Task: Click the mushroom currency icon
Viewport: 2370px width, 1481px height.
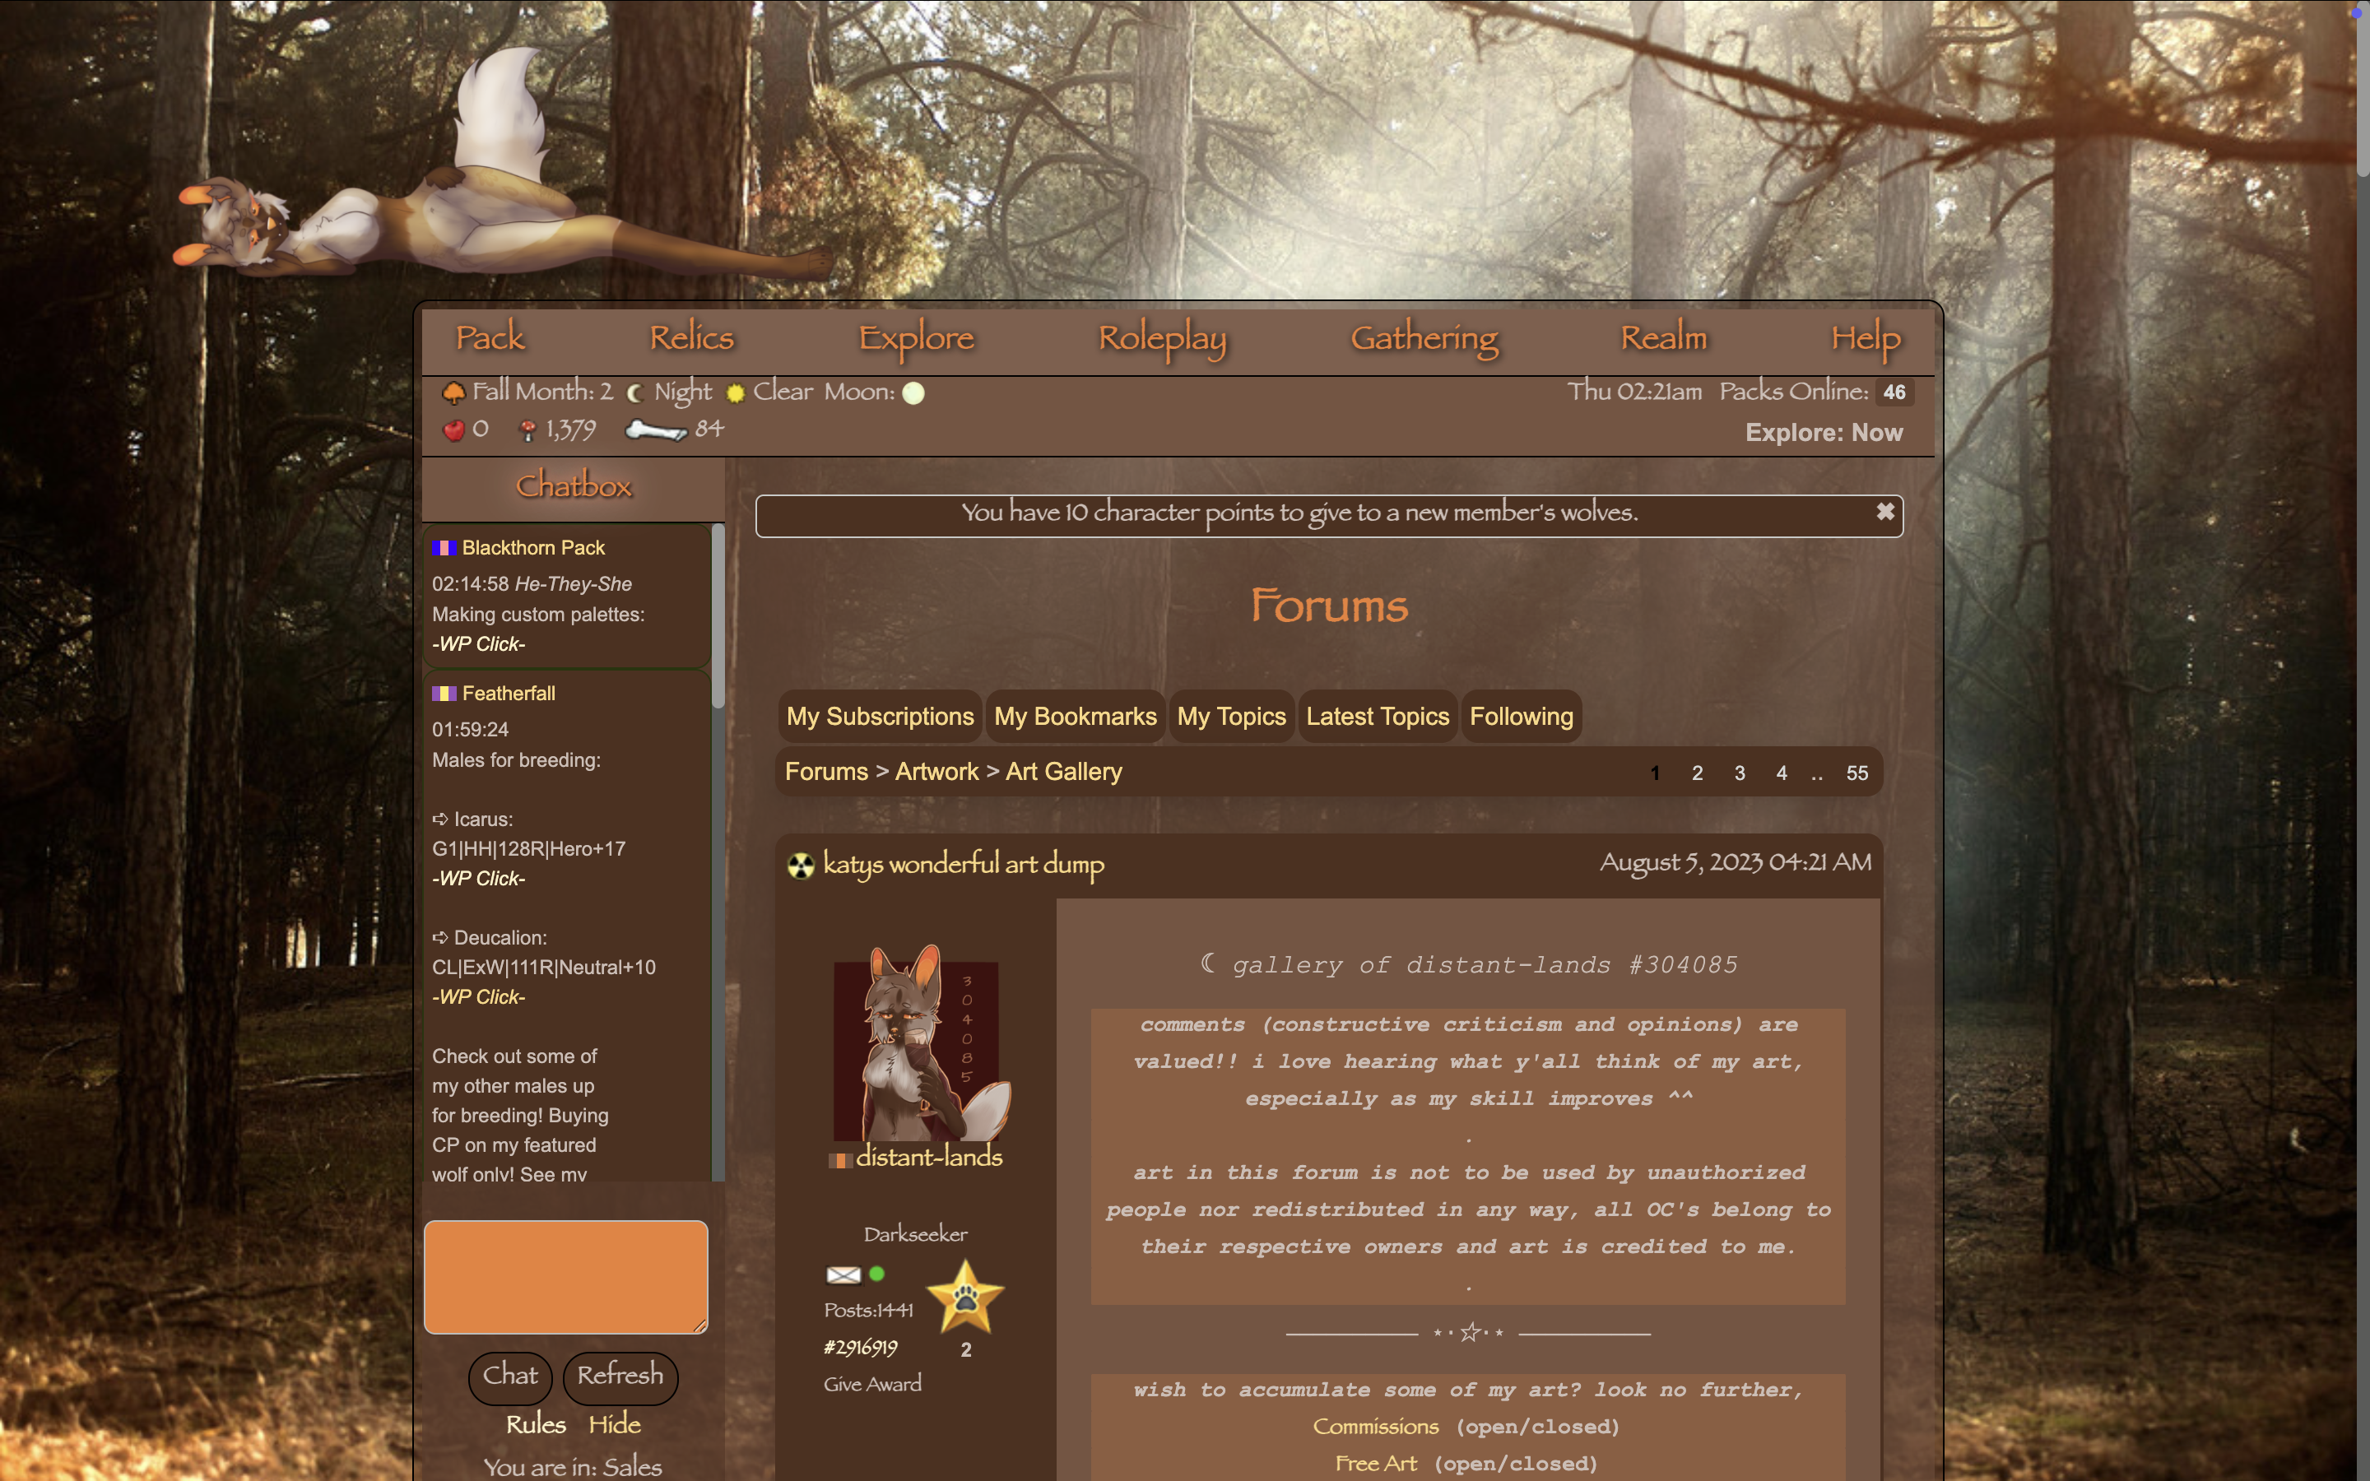Action: (x=527, y=430)
